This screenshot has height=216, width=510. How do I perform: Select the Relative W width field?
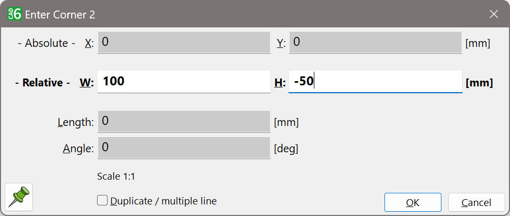[x=184, y=82]
